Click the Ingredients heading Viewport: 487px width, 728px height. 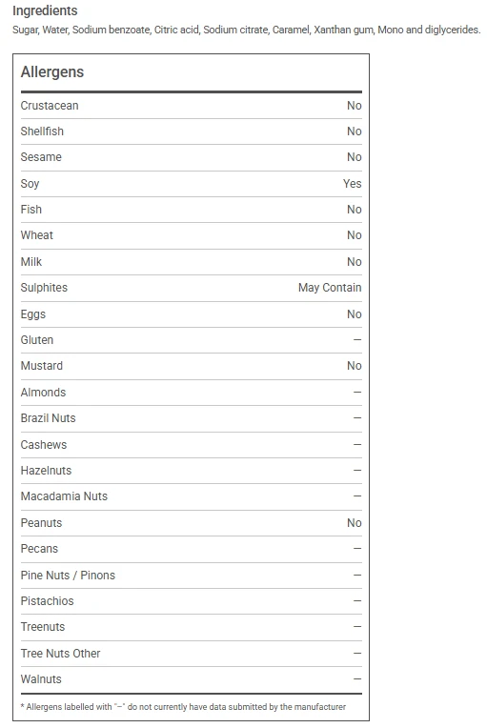click(45, 10)
